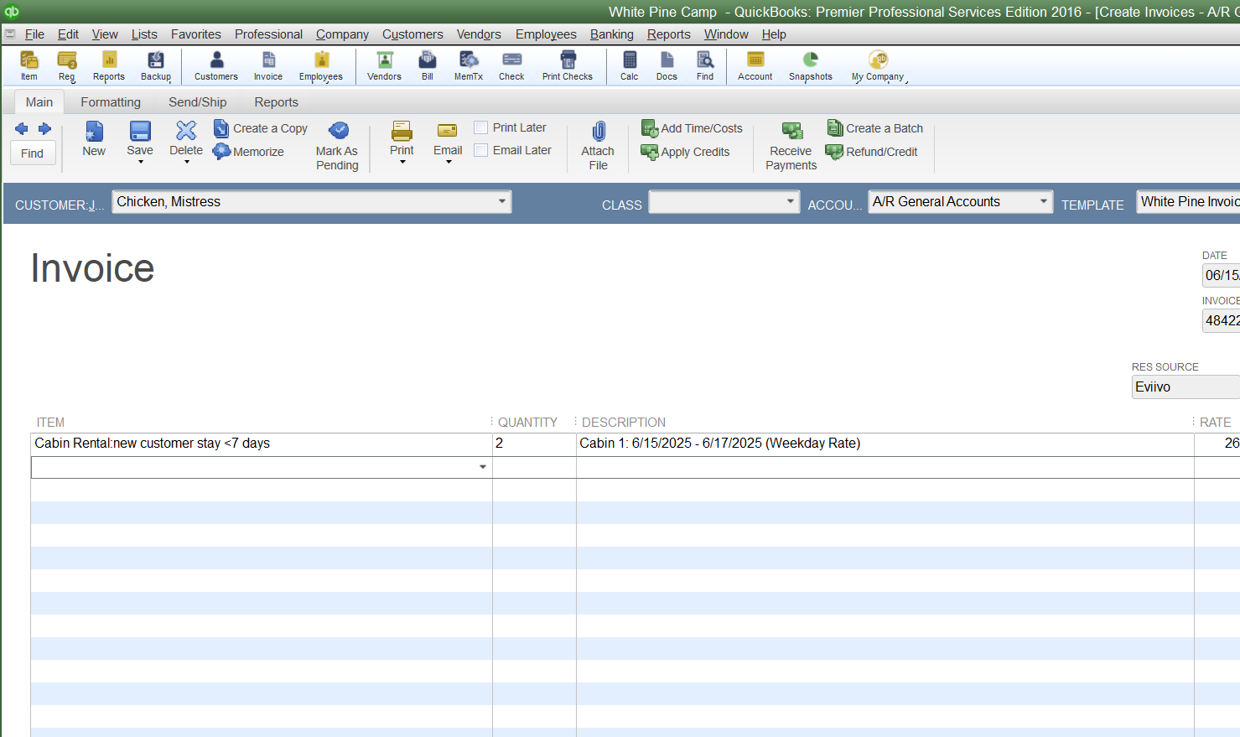
Task: Click the invoice Date field
Action: tap(1221, 275)
